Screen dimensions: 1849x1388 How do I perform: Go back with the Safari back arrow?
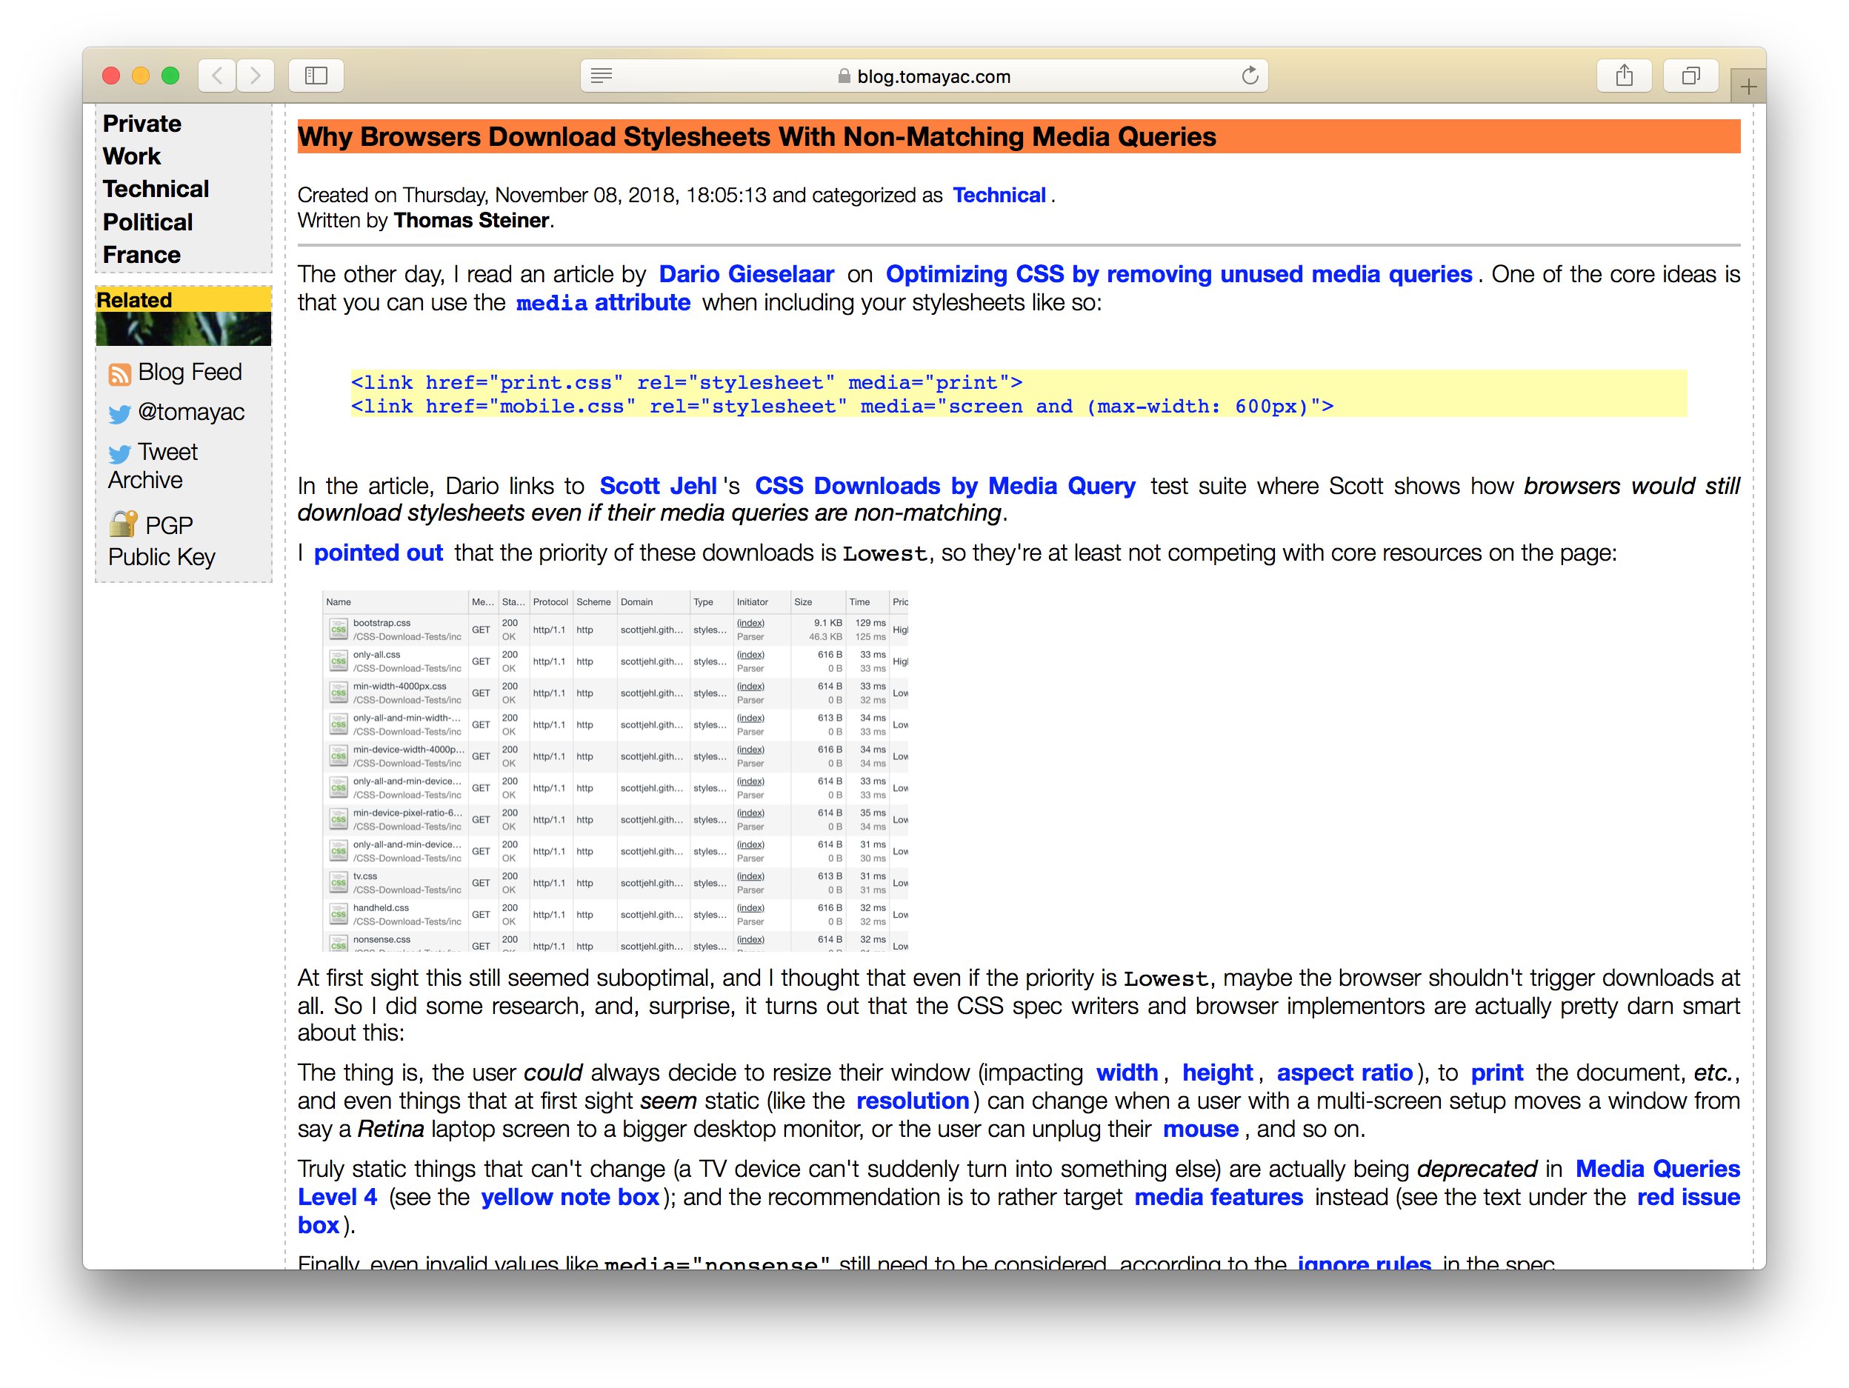coord(216,76)
